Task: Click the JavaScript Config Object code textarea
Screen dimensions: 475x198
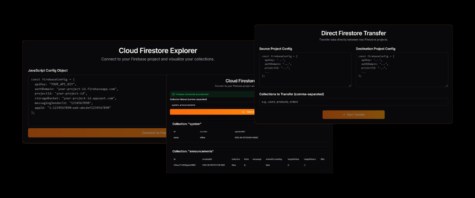Action: 97,101
